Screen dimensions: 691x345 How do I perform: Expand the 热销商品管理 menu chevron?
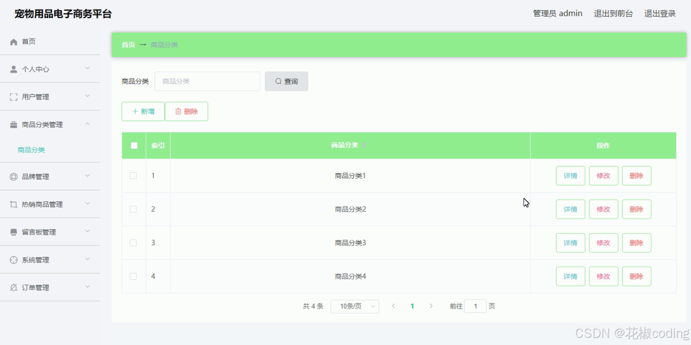(88, 204)
